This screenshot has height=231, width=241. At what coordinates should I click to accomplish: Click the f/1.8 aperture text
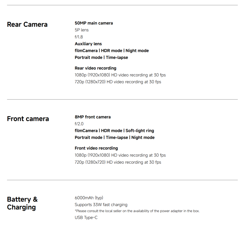point(79,37)
